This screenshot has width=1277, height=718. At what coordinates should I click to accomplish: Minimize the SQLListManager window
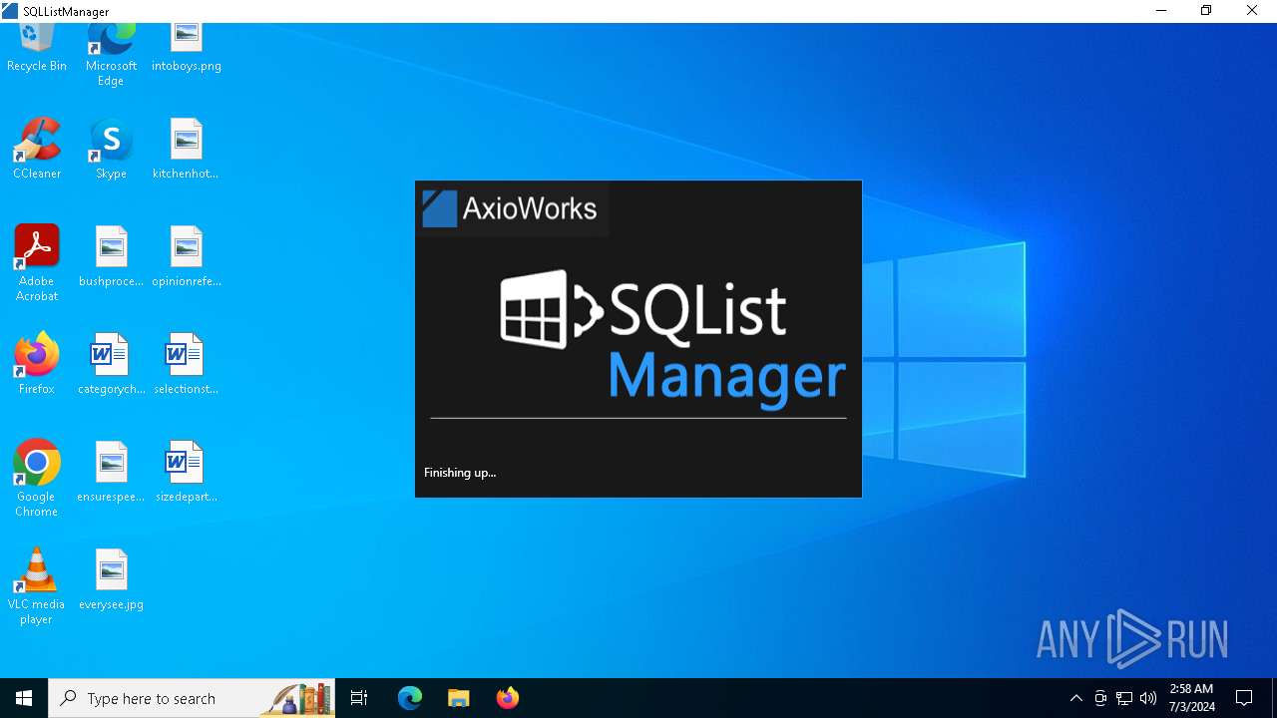coord(1161,11)
